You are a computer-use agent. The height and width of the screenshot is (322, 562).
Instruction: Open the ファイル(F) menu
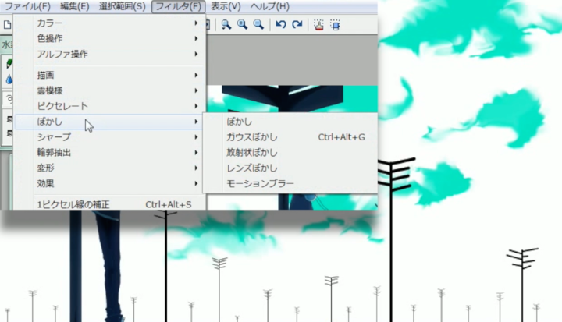[27, 6]
